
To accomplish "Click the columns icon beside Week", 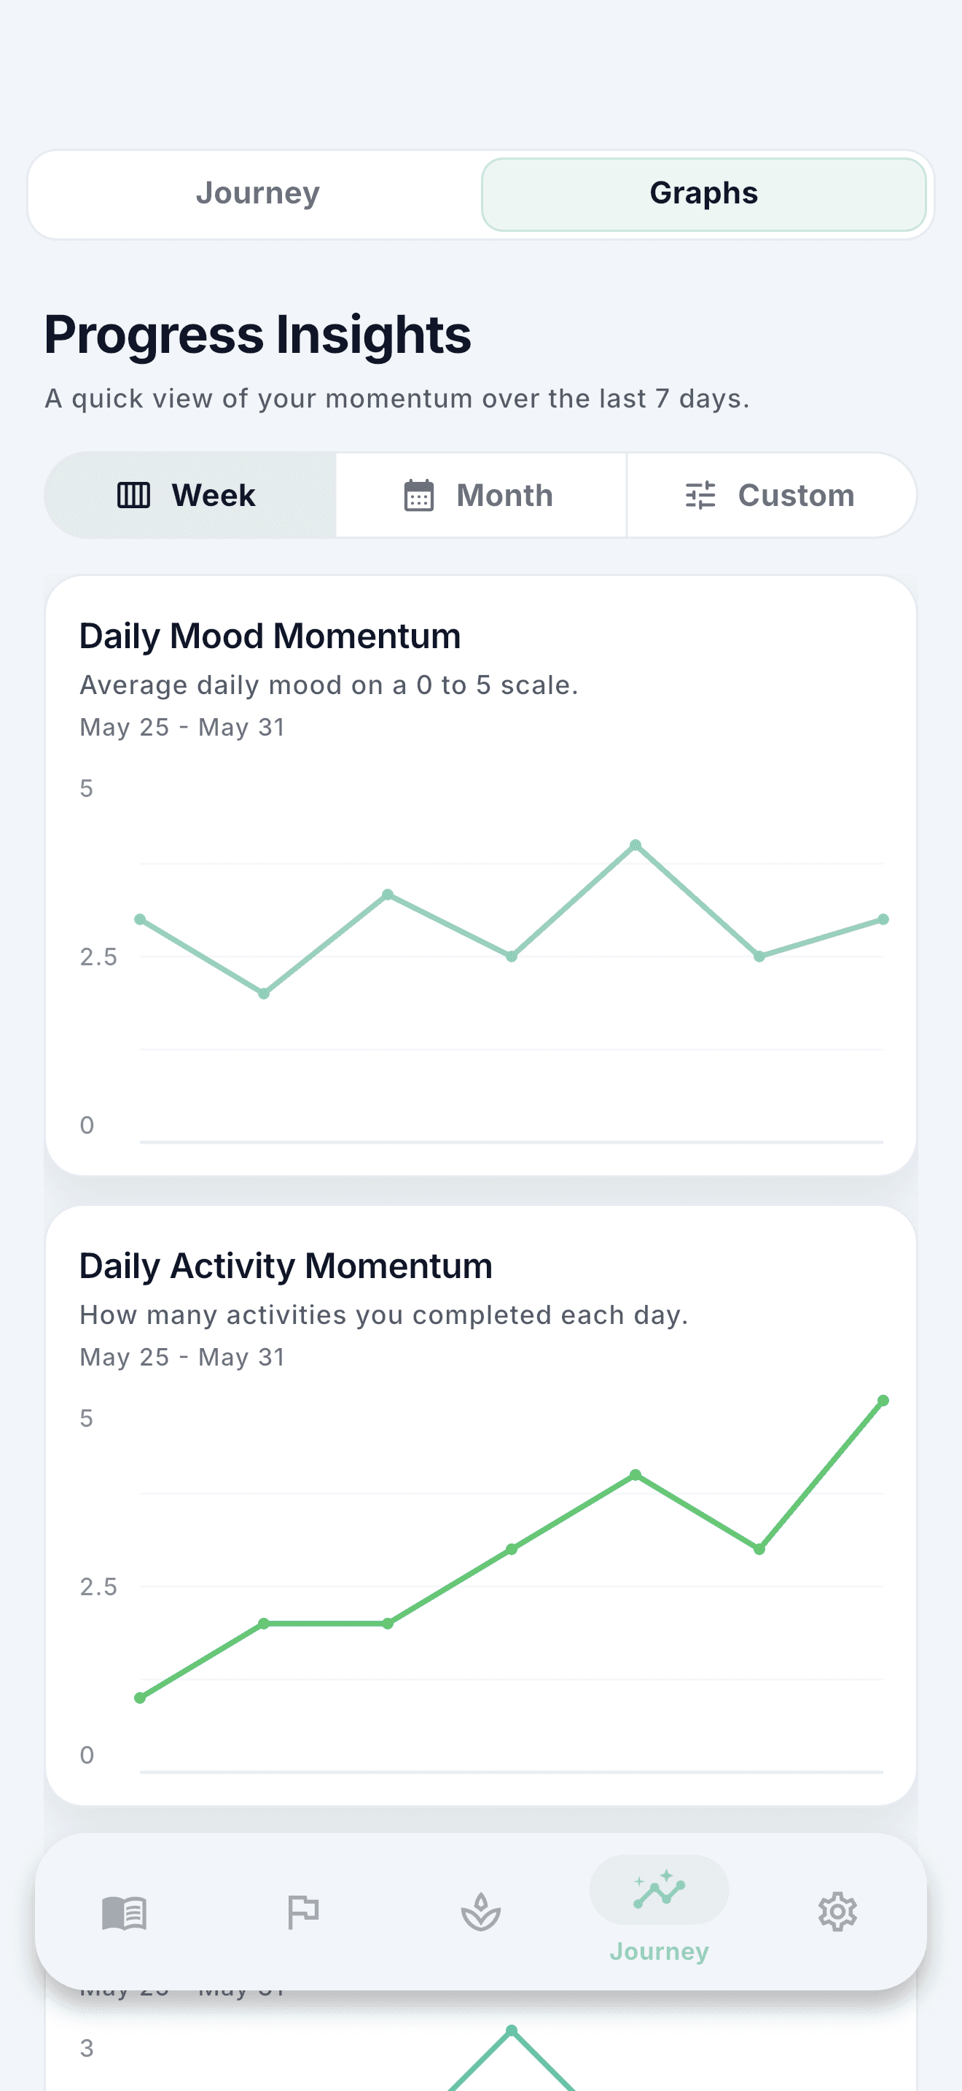I will [x=134, y=495].
